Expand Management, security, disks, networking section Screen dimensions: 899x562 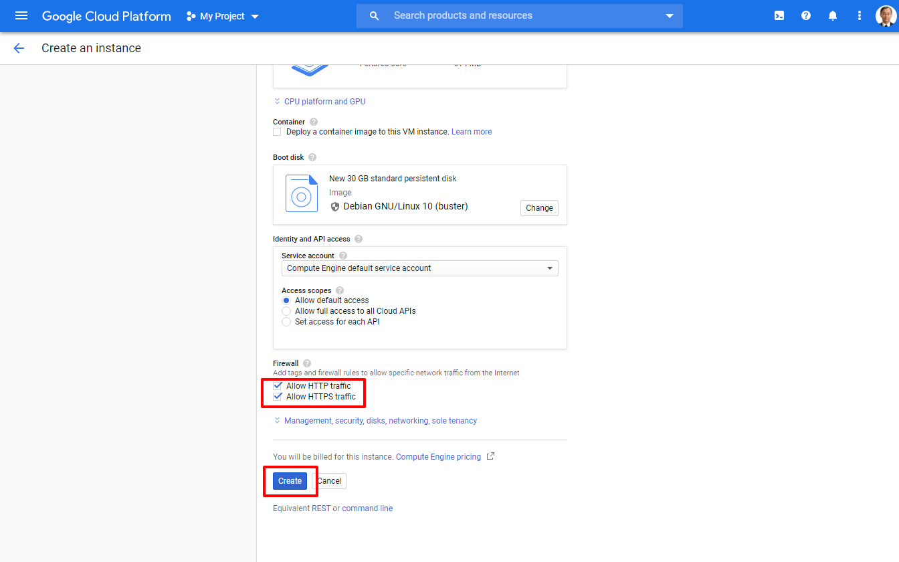click(x=375, y=421)
